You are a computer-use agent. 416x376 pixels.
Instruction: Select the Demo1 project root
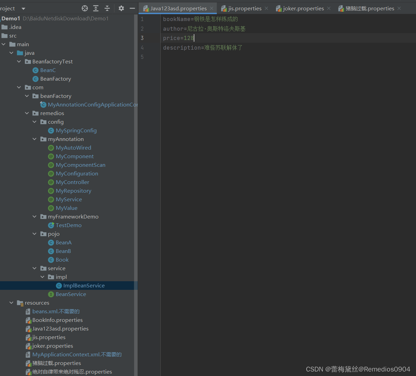pos(11,18)
